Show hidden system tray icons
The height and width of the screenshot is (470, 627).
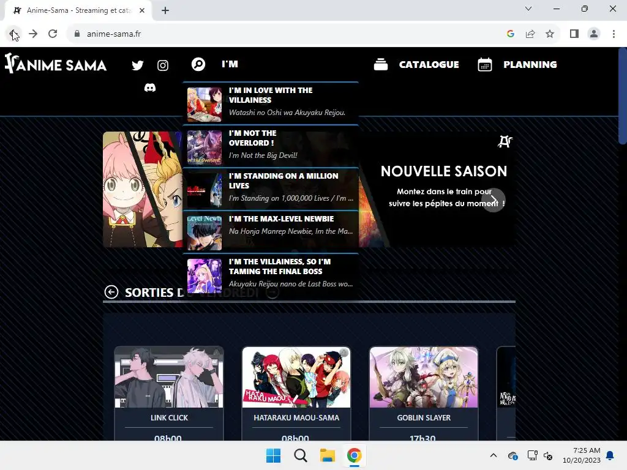point(494,455)
